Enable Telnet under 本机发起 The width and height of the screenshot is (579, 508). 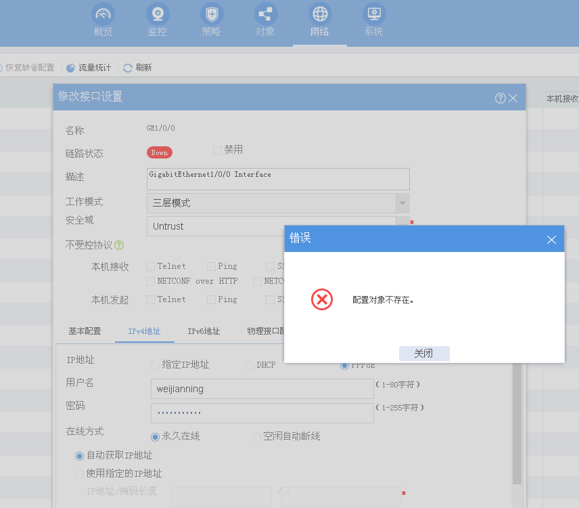(150, 300)
